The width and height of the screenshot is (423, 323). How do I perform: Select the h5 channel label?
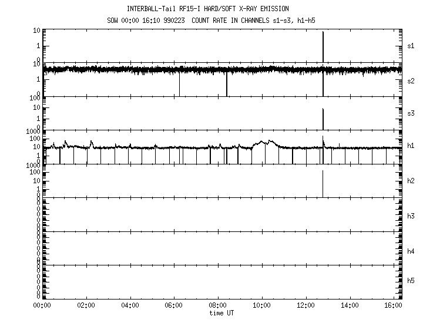(411, 281)
